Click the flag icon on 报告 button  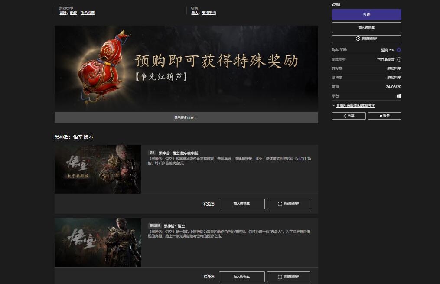point(381,116)
